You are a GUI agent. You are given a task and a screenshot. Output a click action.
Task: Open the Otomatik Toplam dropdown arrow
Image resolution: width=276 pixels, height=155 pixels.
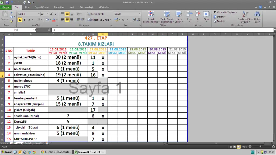(236, 12)
